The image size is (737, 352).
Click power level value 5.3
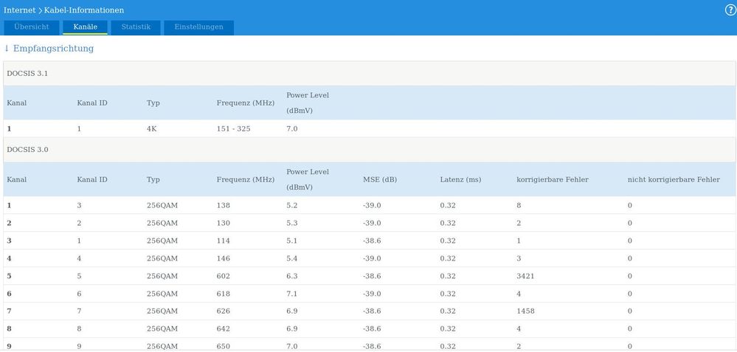click(292, 224)
